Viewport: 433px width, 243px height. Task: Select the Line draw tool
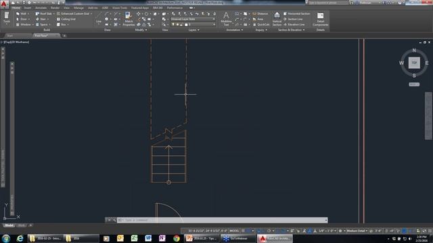[x=99, y=18]
